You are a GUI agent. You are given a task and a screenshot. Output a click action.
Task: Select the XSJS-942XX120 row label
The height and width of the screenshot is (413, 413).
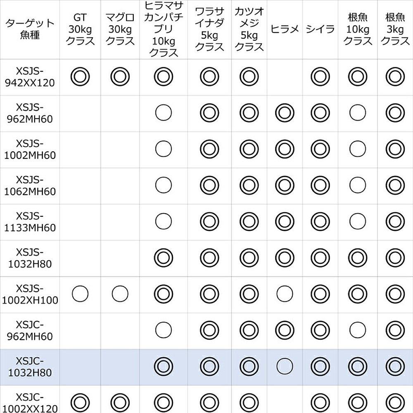click(x=30, y=76)
